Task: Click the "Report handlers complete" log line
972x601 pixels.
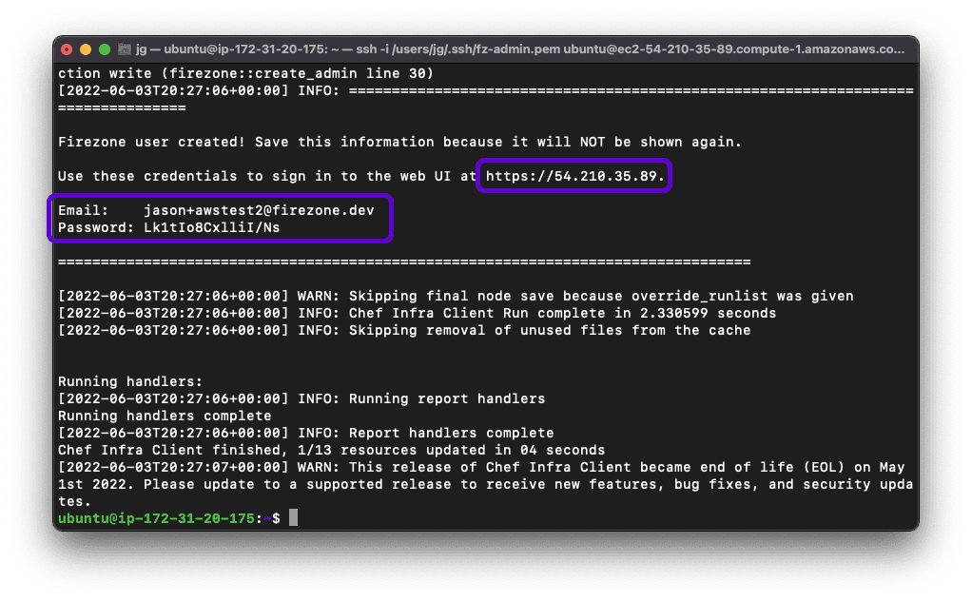Action: (x=305, y=433)
